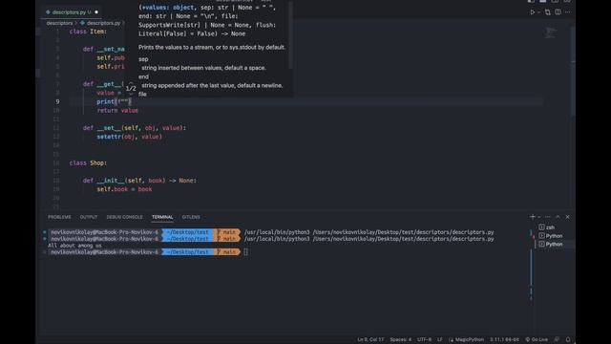The width and height of the screenshot is (611, 344).
Task: Change end of line sequence LF
Action: (439, 339)
